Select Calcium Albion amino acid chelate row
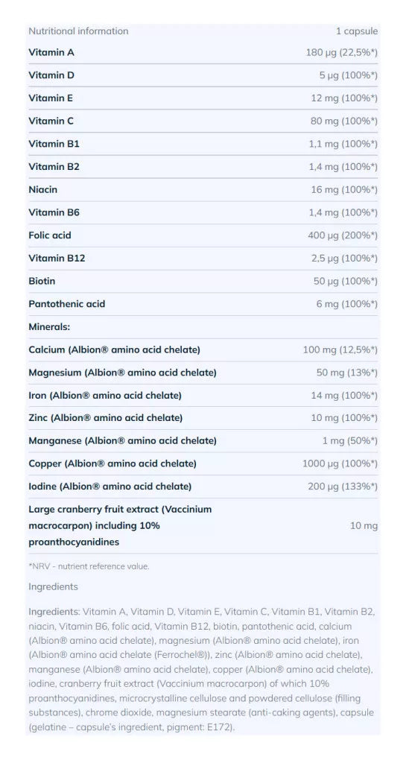Screen dimensions: 412x763 203,350
